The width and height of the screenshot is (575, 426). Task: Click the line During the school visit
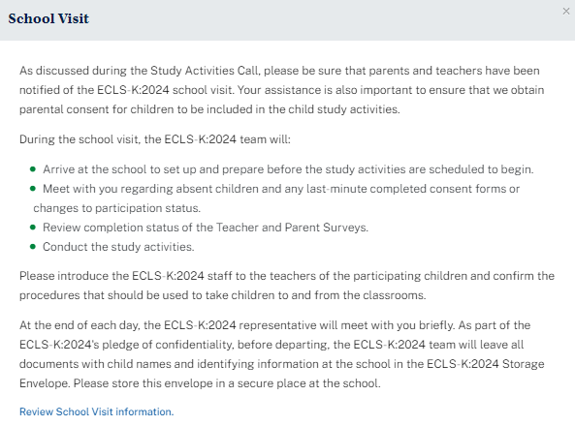point(155,139)
